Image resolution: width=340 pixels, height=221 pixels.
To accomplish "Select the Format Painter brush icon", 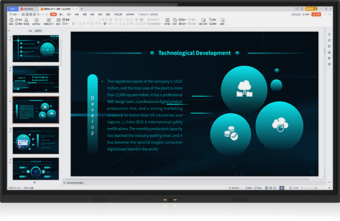I will point(26,20).
